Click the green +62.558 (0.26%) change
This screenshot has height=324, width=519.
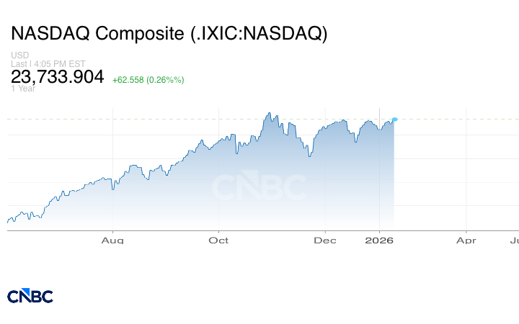148,79
